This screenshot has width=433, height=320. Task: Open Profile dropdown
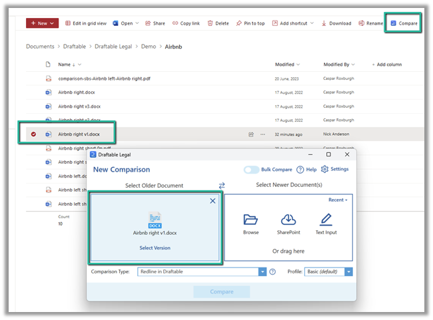328,271
